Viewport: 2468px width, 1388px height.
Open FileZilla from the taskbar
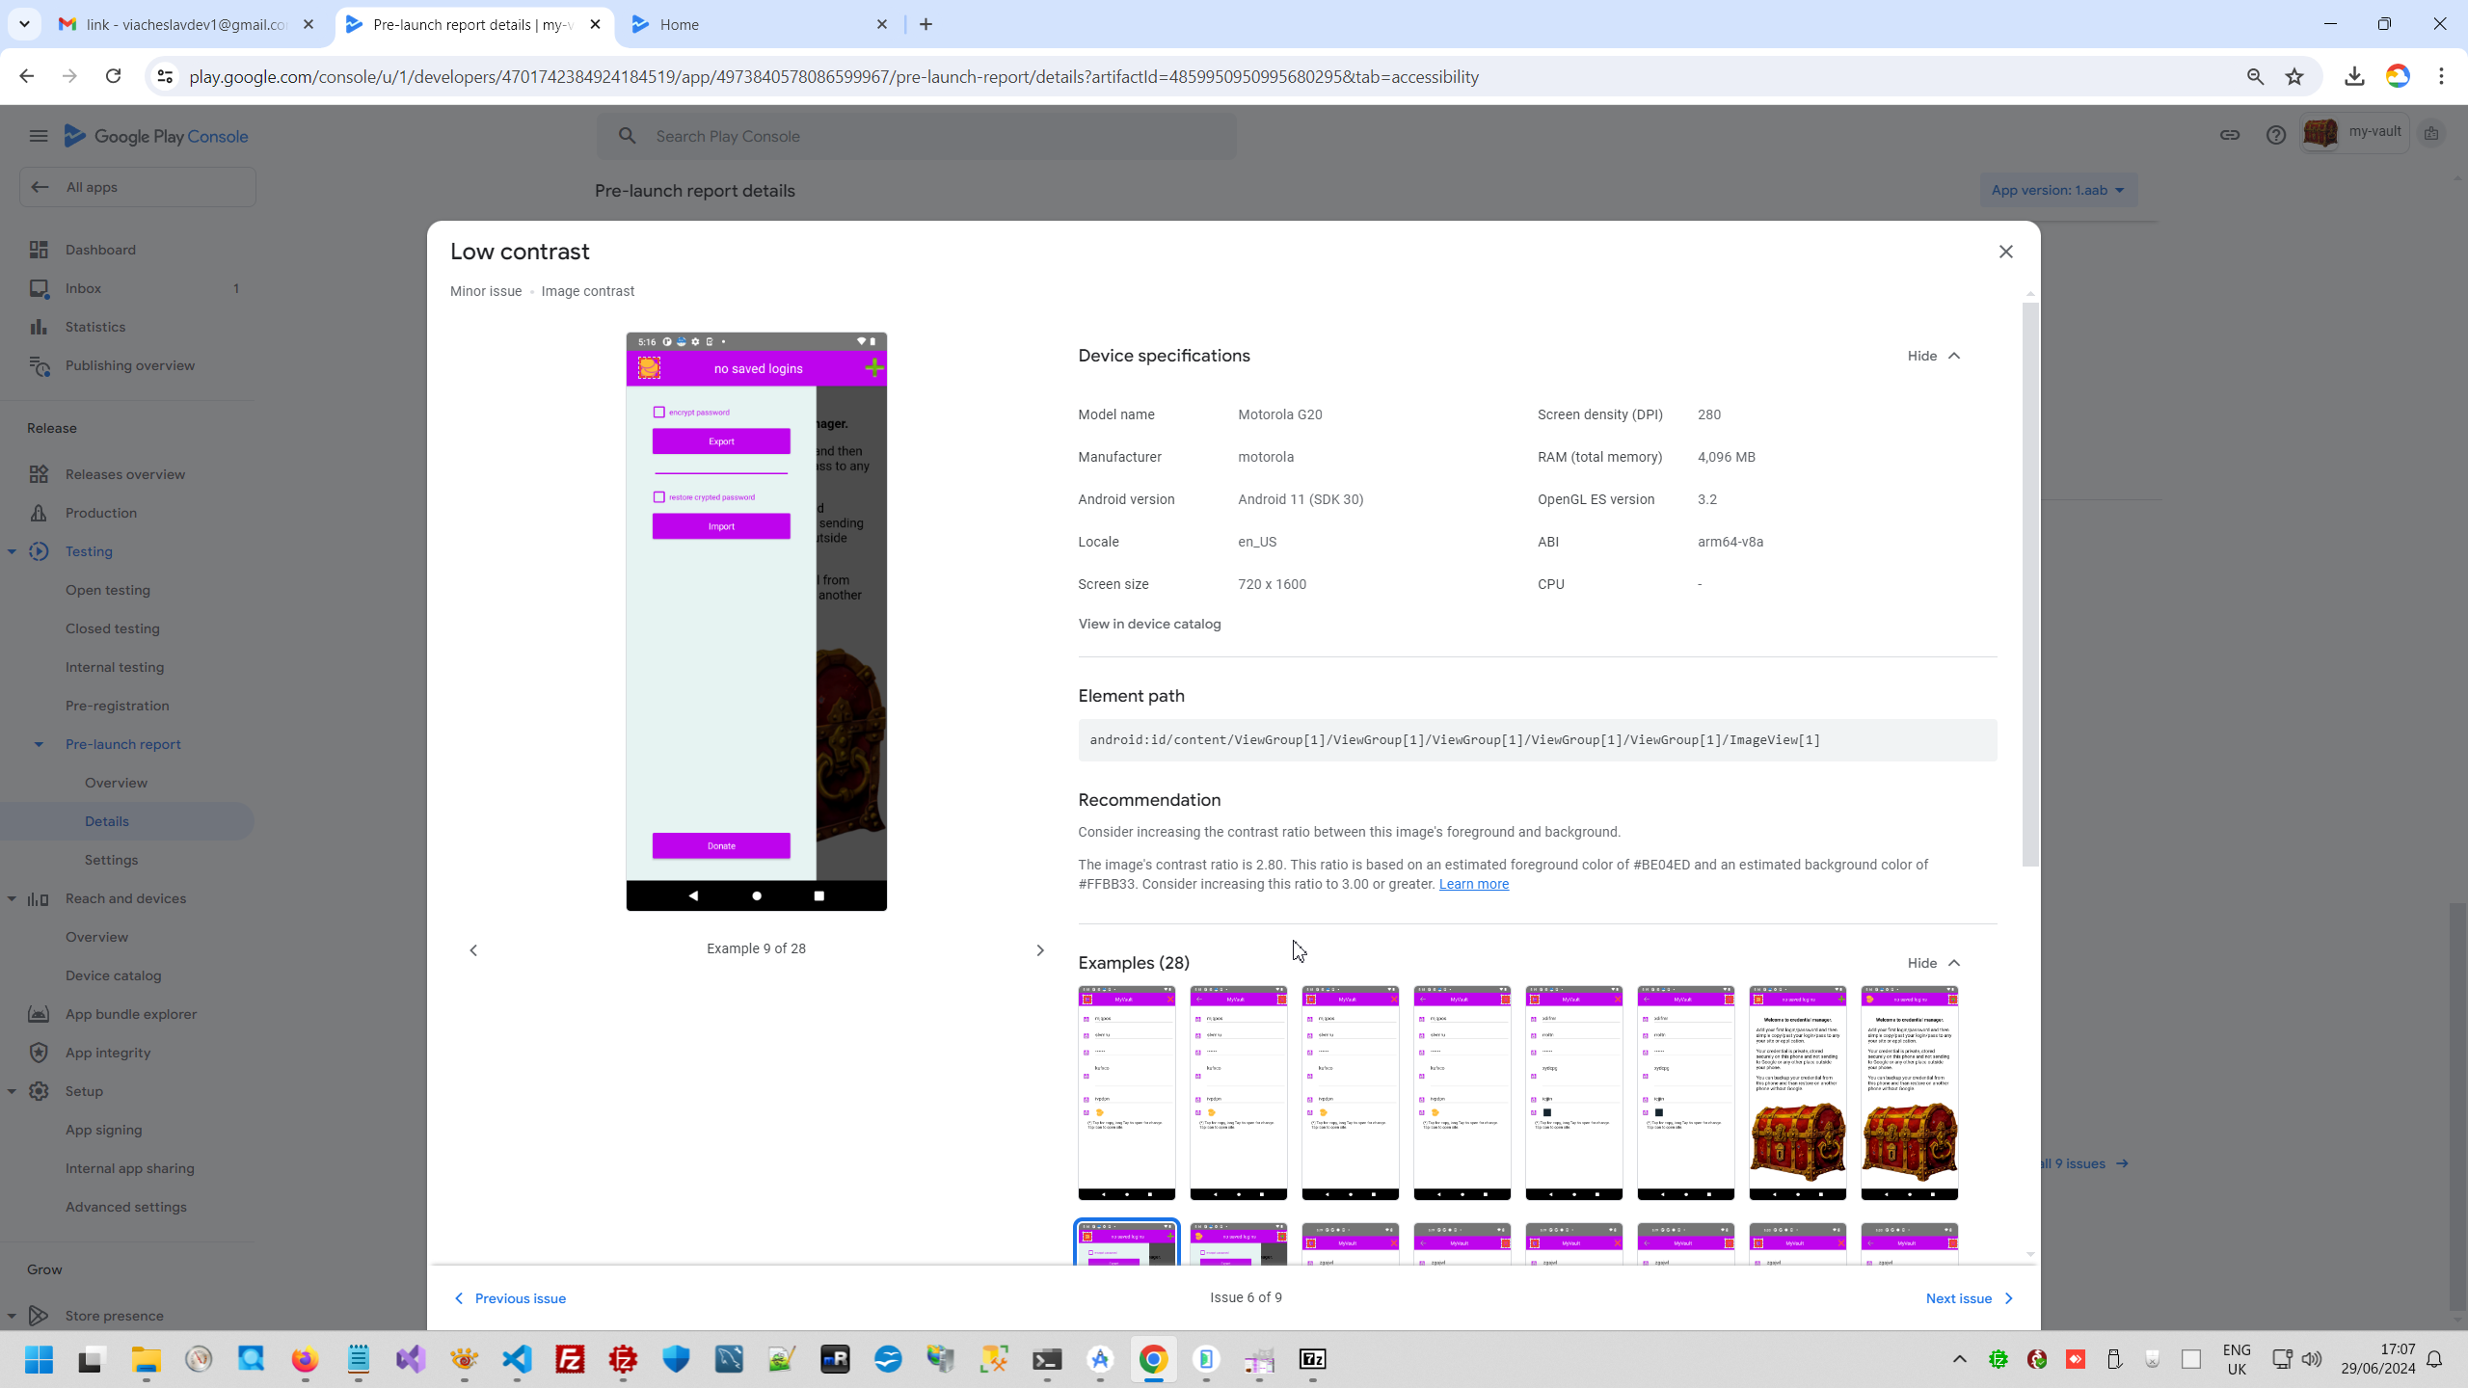571,1359
